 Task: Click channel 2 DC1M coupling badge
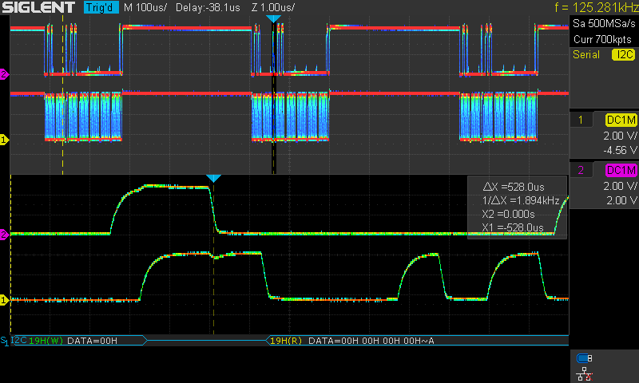pyautogui.click(x=621, y=170)
